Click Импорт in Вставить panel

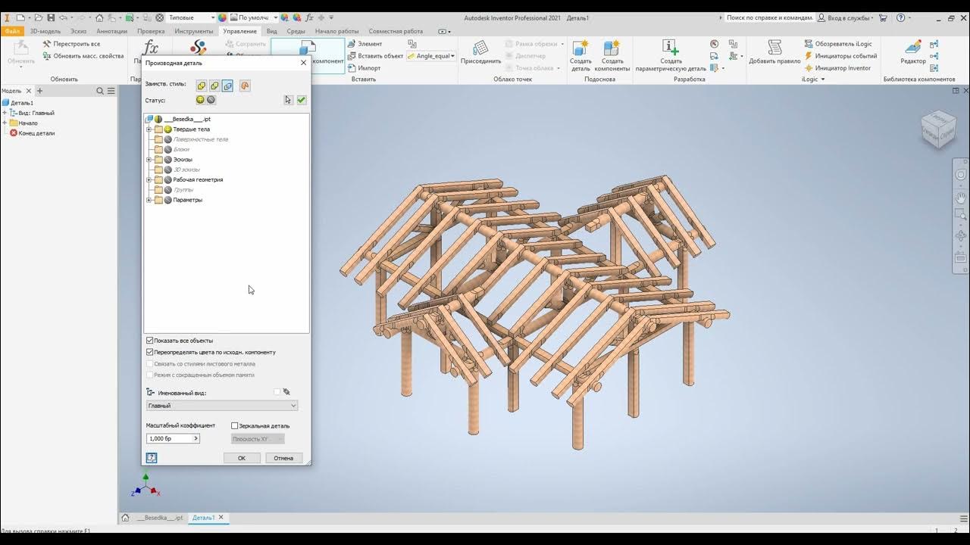tap(364, 68)
